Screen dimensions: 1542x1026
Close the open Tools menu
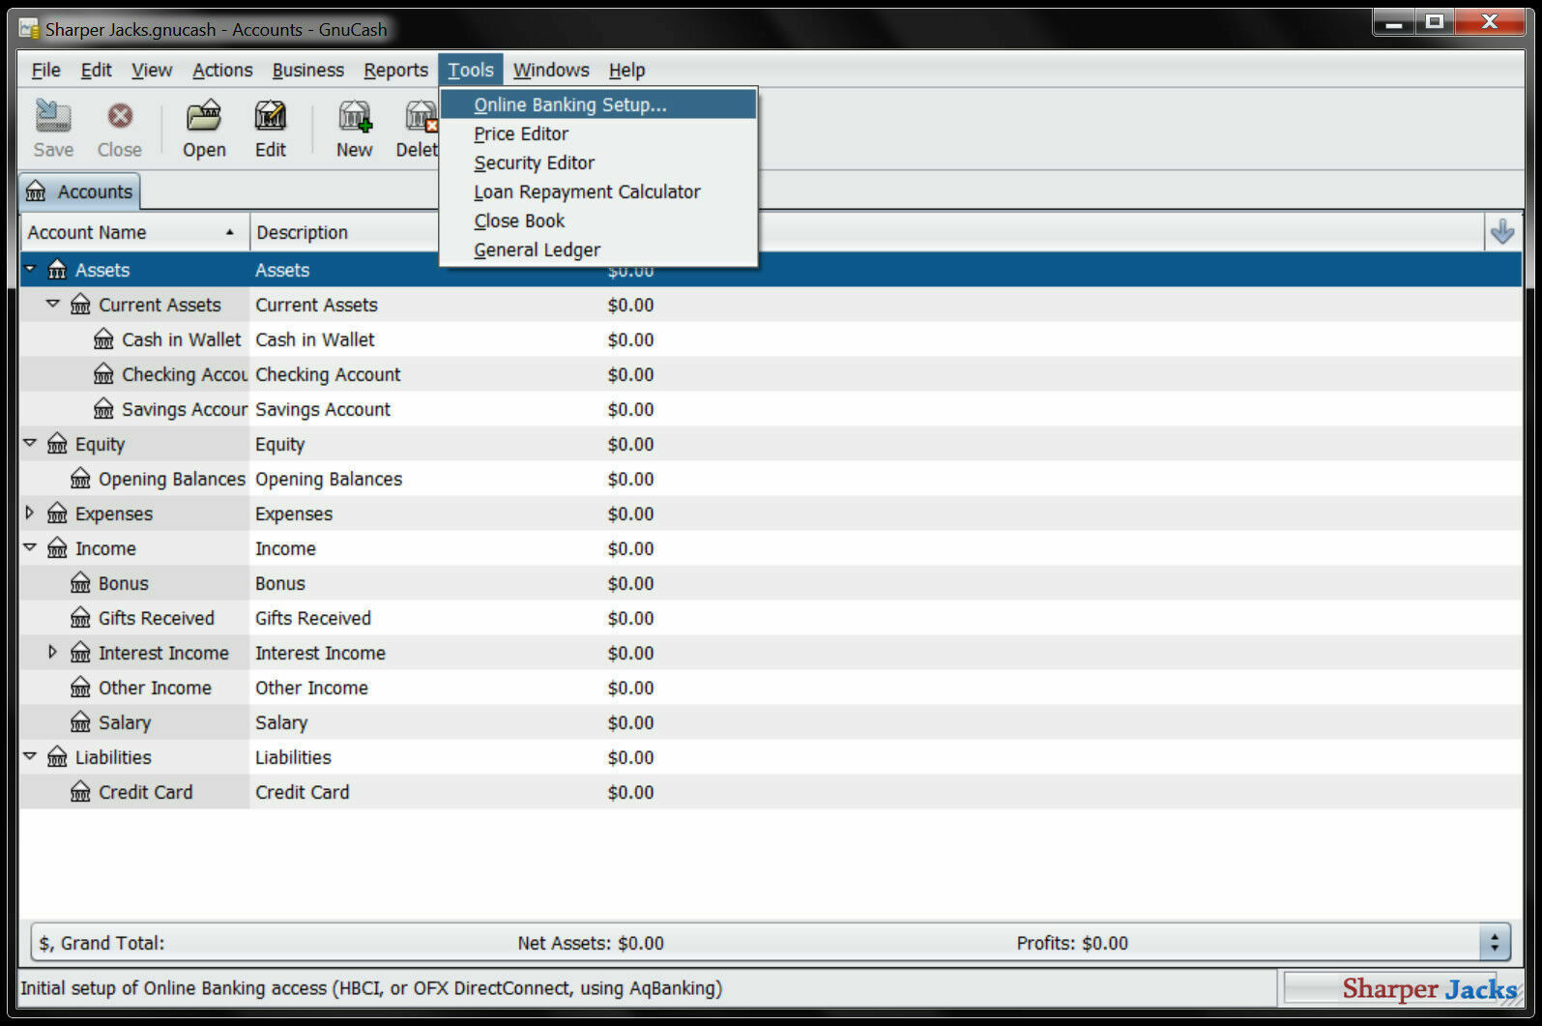click(x=471, y=70)
